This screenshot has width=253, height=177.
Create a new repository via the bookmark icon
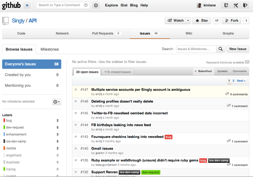tap(226, 5)
